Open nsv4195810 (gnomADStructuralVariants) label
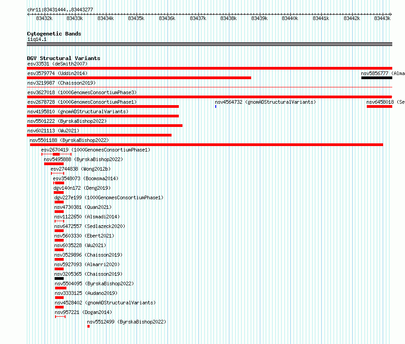Image resolution: width=405 pixels, height=344 pixels. 78,111
